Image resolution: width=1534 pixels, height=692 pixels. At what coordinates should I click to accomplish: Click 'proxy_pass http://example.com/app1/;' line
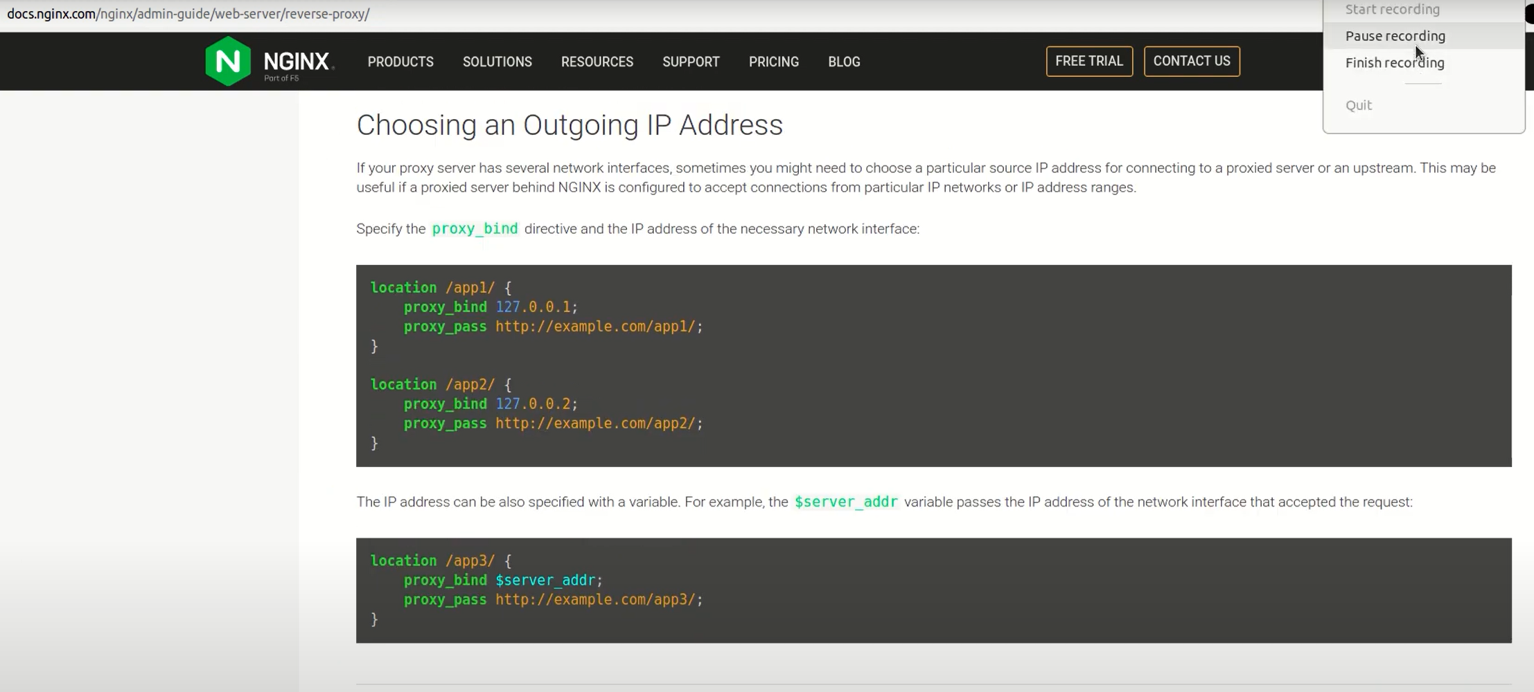[553, 326]
